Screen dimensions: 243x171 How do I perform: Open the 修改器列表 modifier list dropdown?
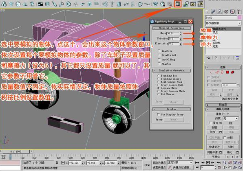[223, 23]
